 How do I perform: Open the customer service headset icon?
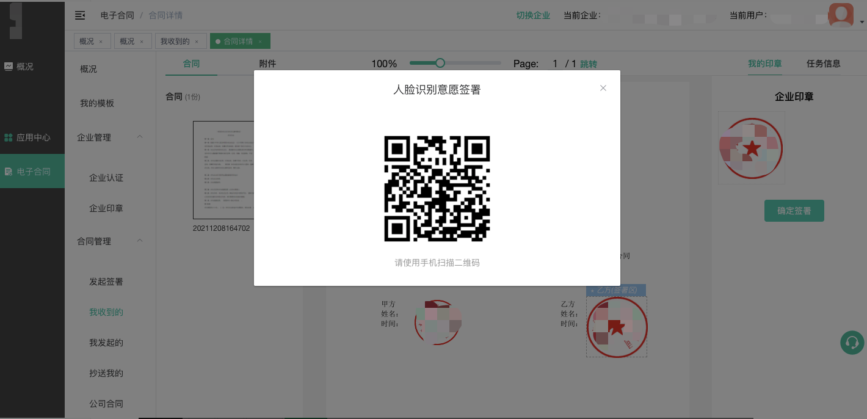(x=852, y=343)
